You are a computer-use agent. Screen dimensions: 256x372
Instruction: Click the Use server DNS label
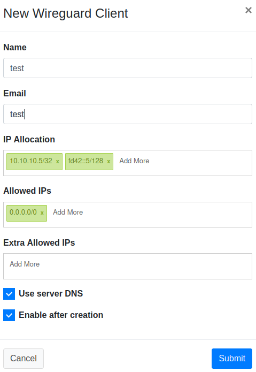pyautogui.click(x=51, y=294)
